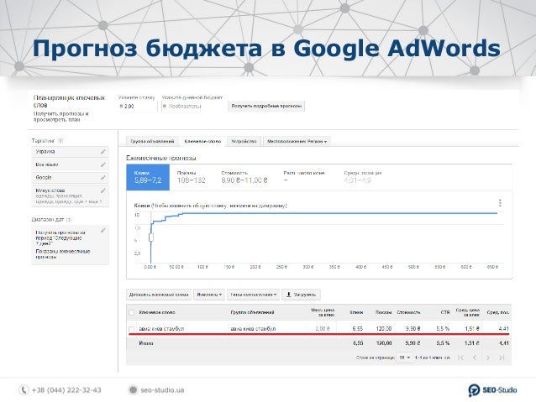Go to previous table page
The width and height of the screenshot is (536, 402).
pos(475,358)
